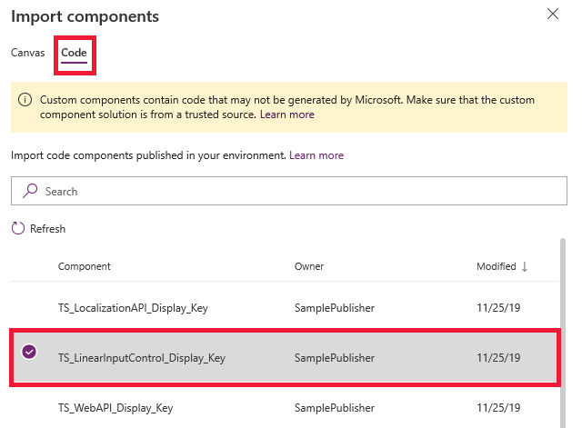Open Learn more link about importing code components
Image resolution: width=582 pixels, height=428 pixels.
coord(316,155)
